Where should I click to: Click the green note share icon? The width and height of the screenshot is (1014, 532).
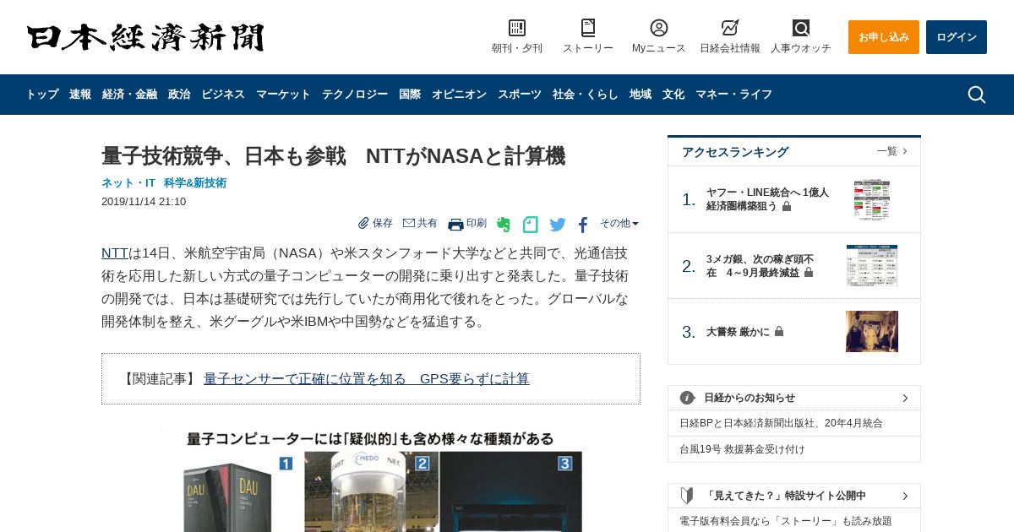(x=530, y=225)
